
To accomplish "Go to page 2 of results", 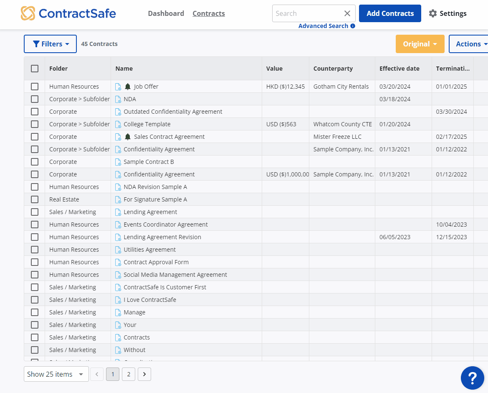I will 129,374.
